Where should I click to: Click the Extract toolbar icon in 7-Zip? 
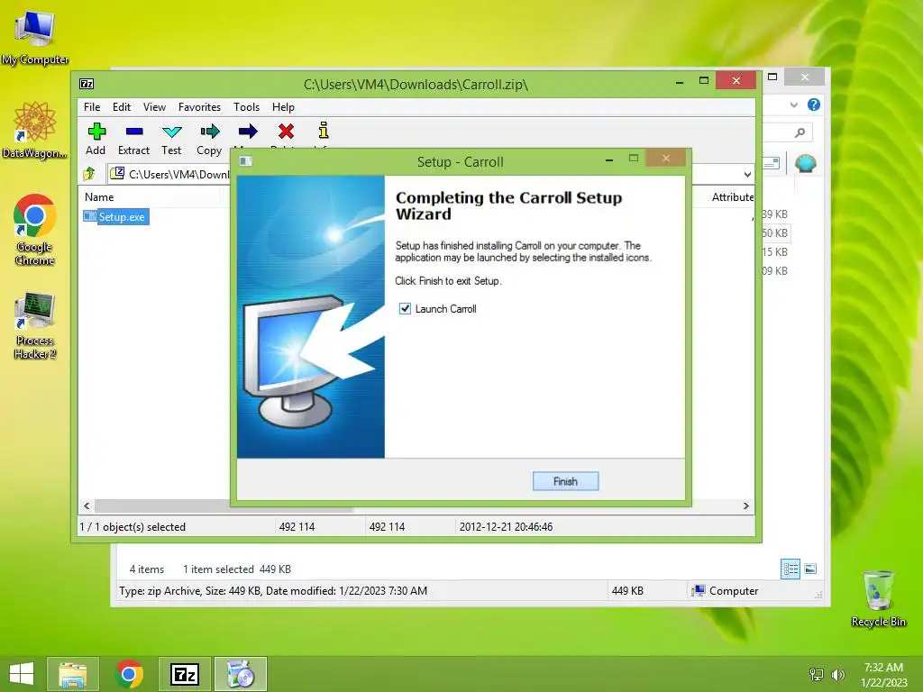pyautogui.click(x=134, y=132)
